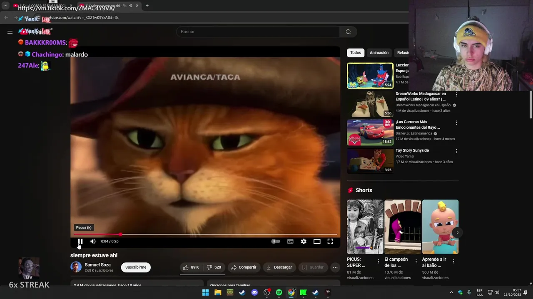Click the Descargar download button
The width and height of the screenshot is (533, 299).
[x=279, y=267]
